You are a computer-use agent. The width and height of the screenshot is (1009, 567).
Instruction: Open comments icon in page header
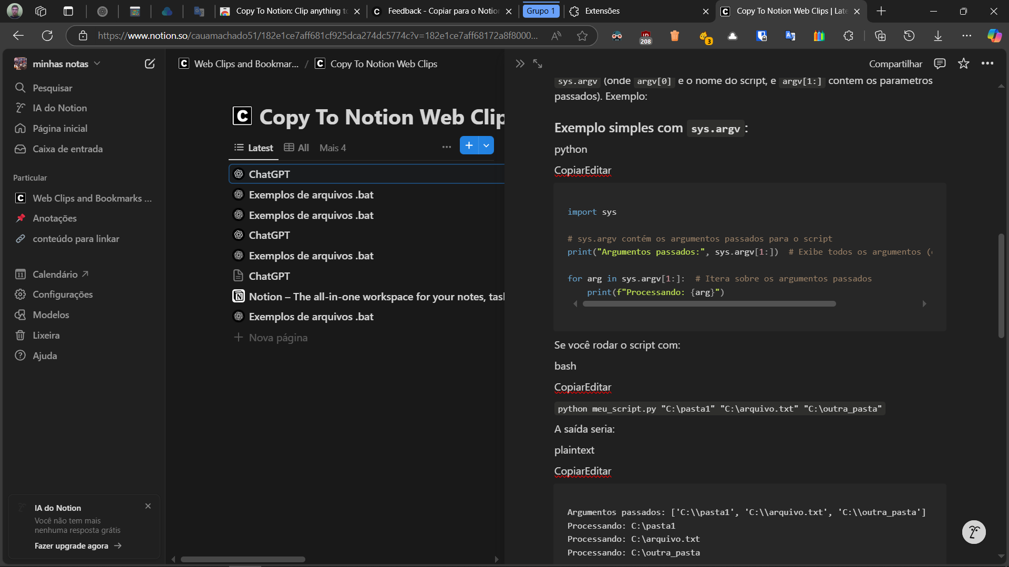[x=940, y=64]
